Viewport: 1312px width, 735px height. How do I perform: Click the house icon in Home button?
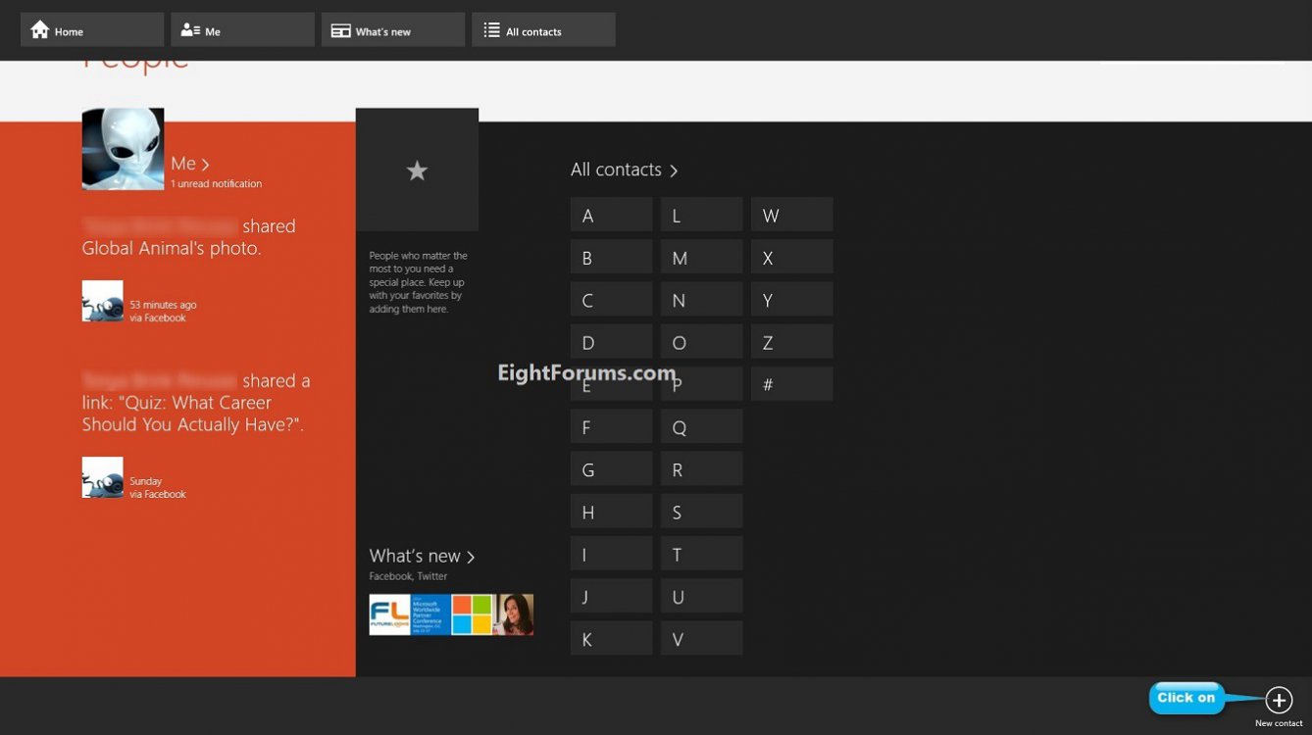pos(39,29)
